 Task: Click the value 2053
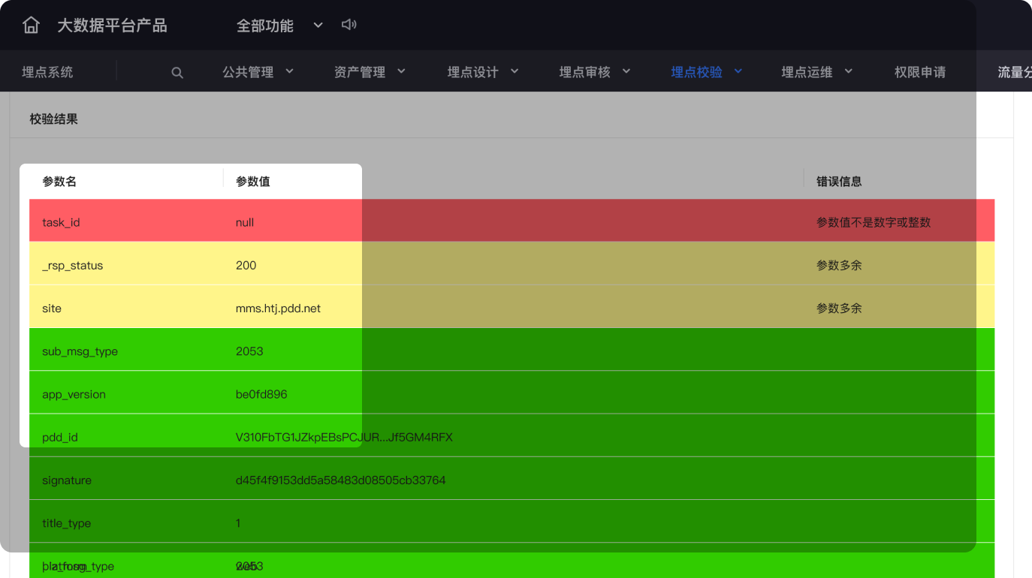click(x=249, y=351)
